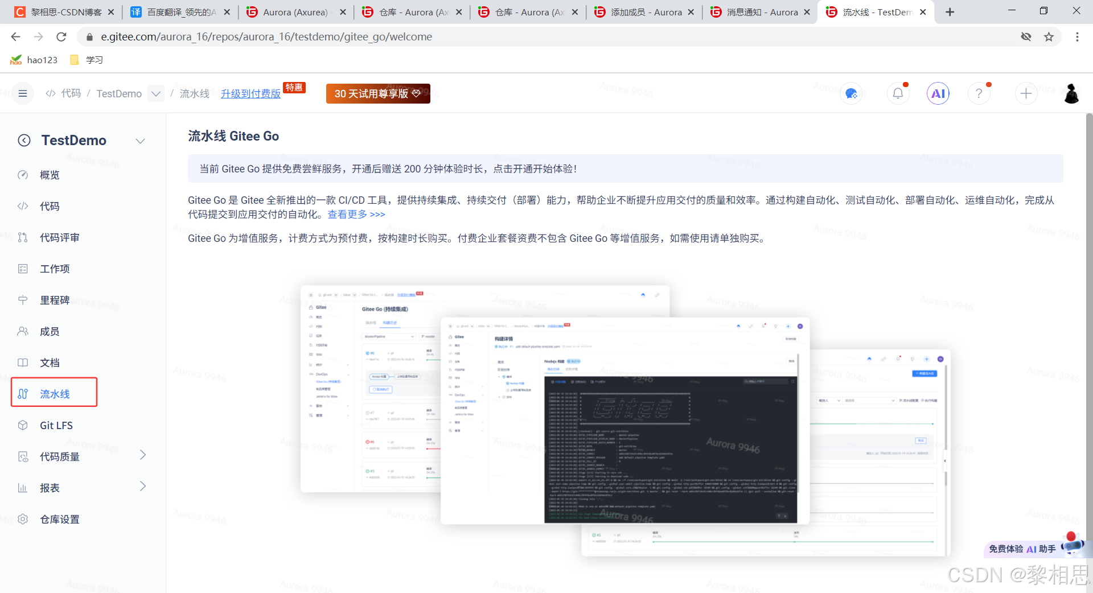1093x593 pixels.
Task: Open the user avatar menu
Action: click(1071, 93)
